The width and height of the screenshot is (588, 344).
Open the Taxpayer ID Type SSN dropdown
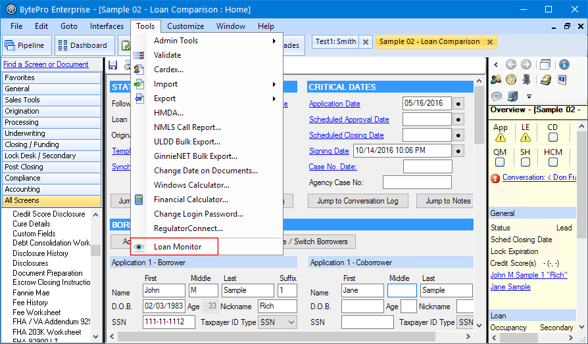[x=277, y=322]
